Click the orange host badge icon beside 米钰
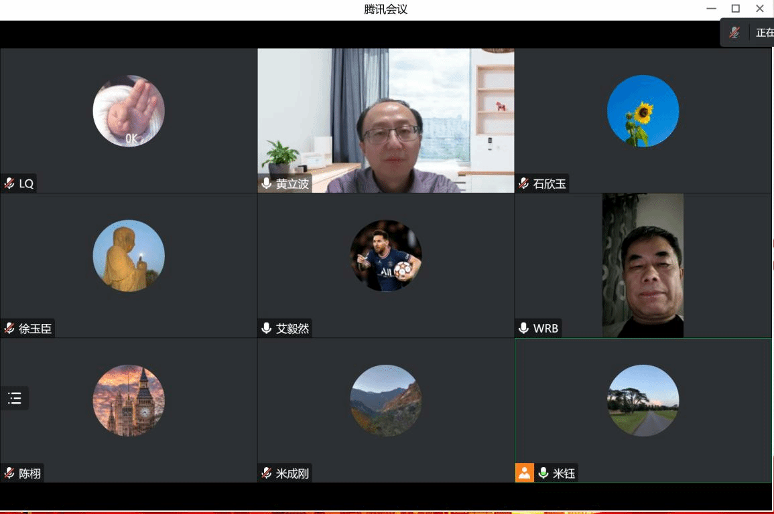 click(x=524, y=473)
